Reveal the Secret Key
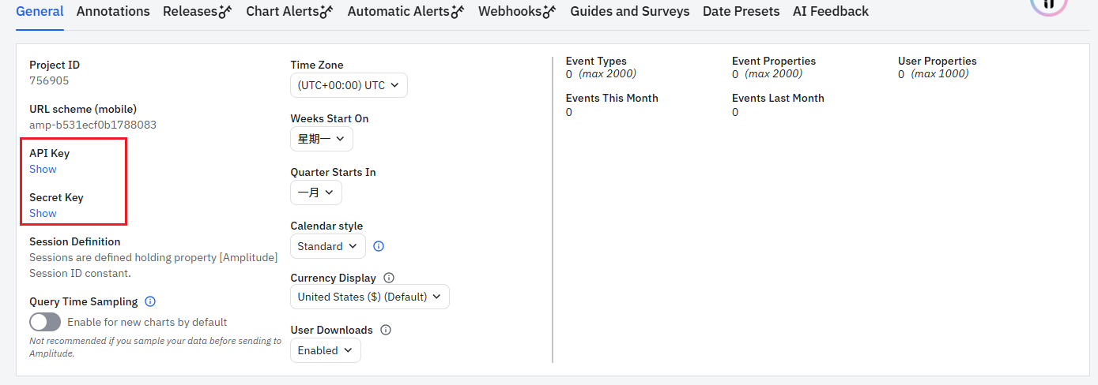 43,213
